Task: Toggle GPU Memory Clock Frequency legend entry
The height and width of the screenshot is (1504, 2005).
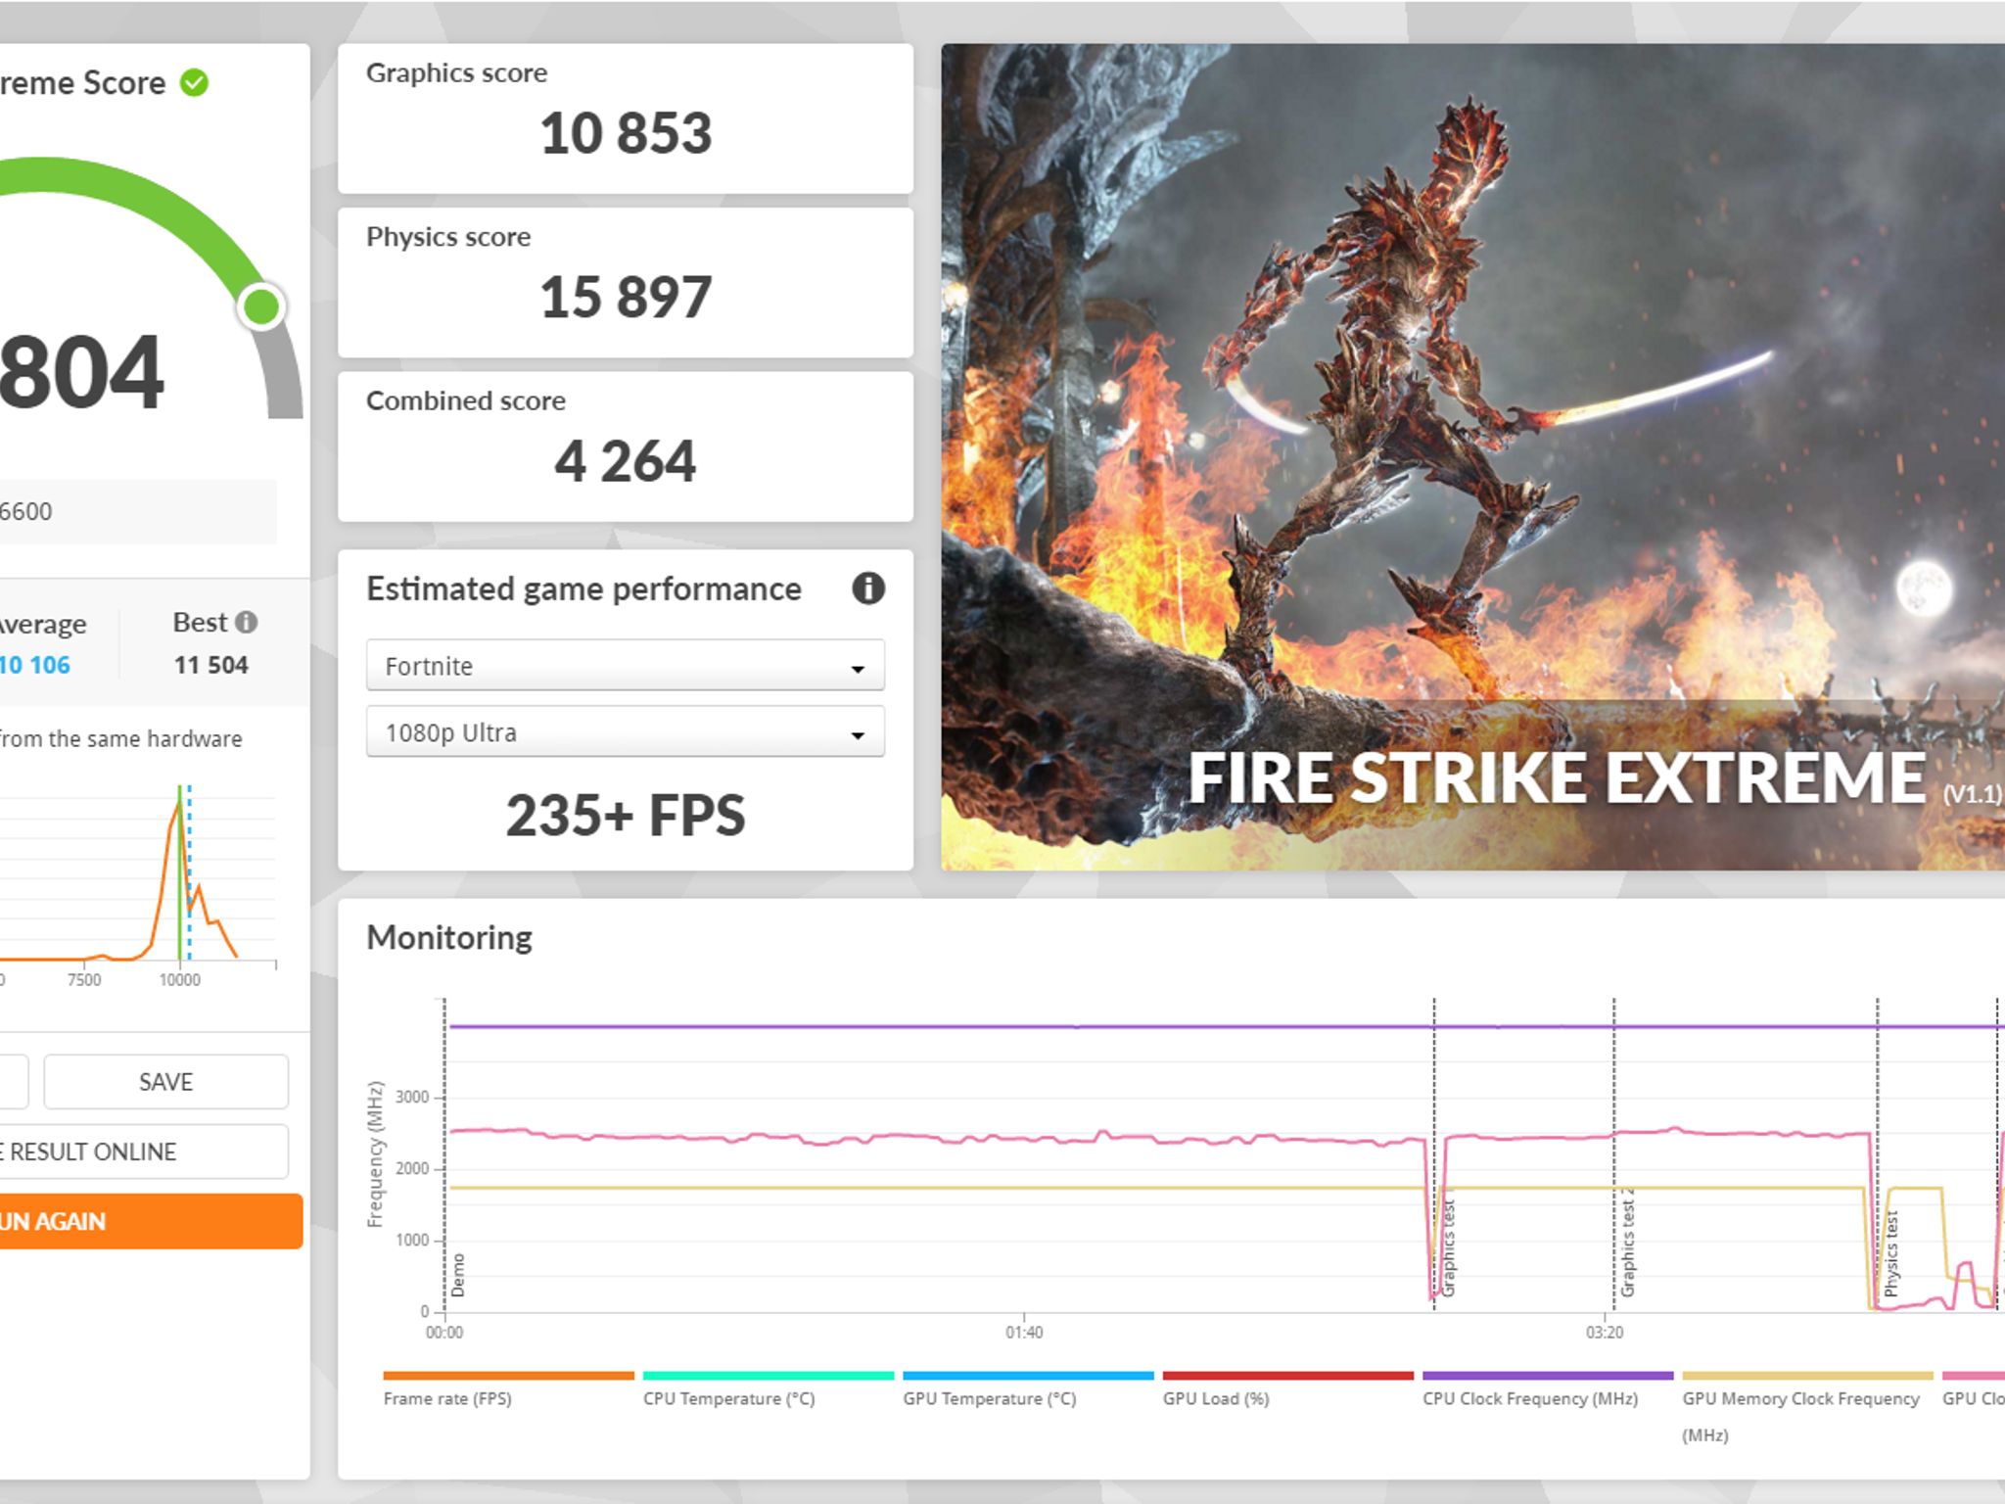Action: point(1807,1408)
